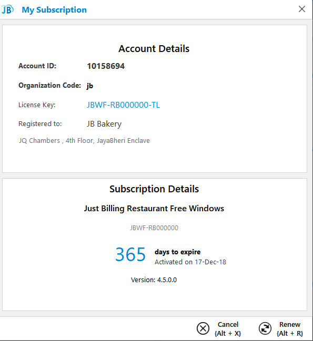Screen dimensions: 313x341
Task: Click the Registered to name JB Bakery
Action: click(104, 124)
